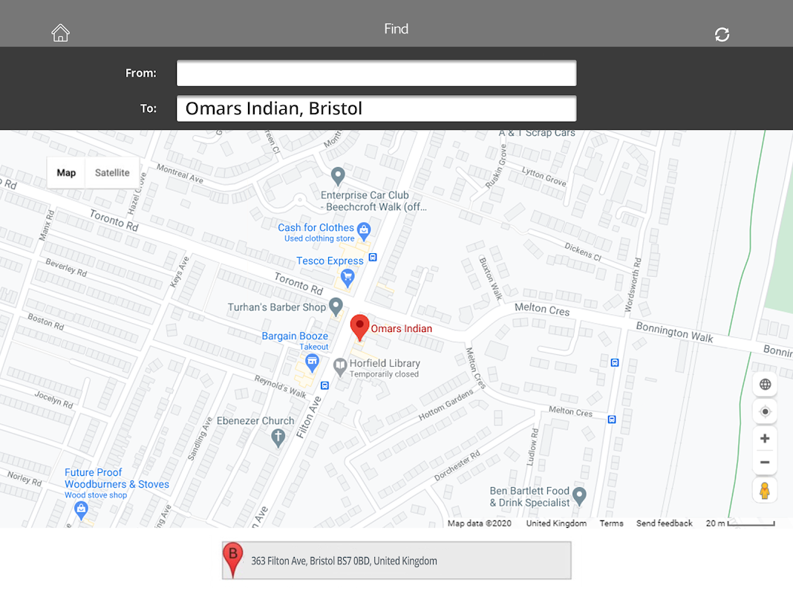Click the Cash for Clothes label
The width and height of the screenshot is (793, 594).
tap(316, 228)
